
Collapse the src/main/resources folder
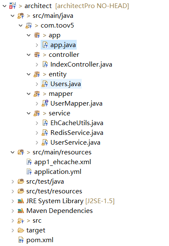point(13,152)
